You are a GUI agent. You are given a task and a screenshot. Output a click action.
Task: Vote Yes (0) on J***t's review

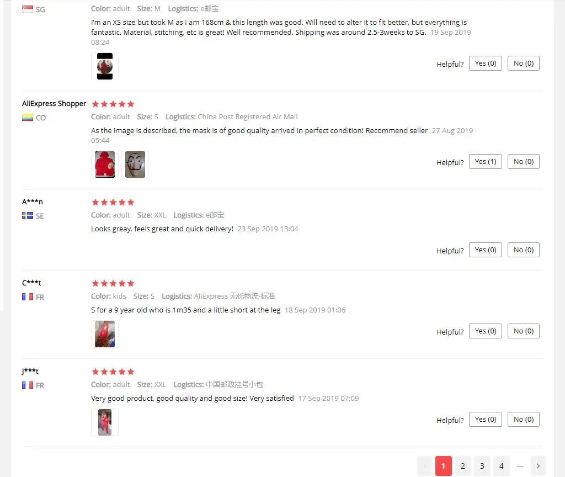[486, 420]
